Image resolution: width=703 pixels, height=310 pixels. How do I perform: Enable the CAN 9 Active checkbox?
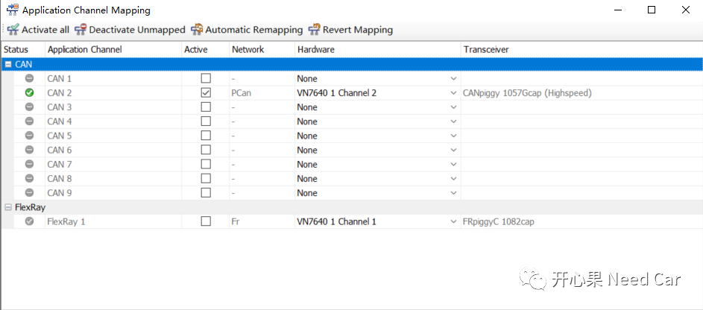pyautogui.click(x=206, y=193)
